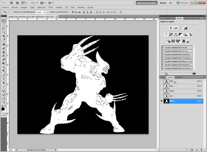Select the Crop tool
The height and width of the screenshot is (152, 207).
[x=4, y=36]
